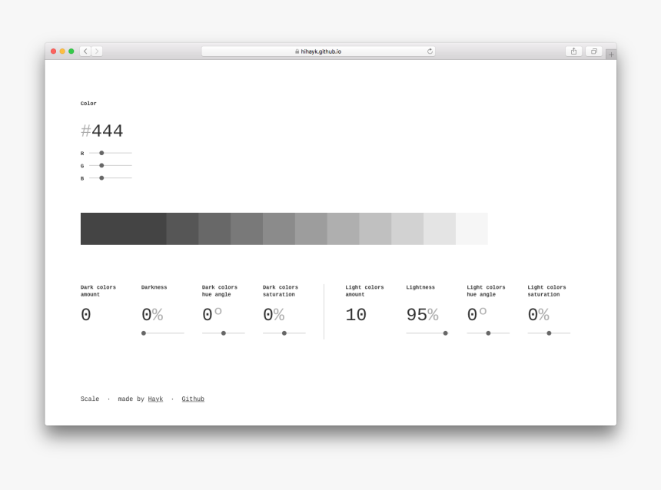
Task: Show all tabs overview button
Action: pos(593,51)
